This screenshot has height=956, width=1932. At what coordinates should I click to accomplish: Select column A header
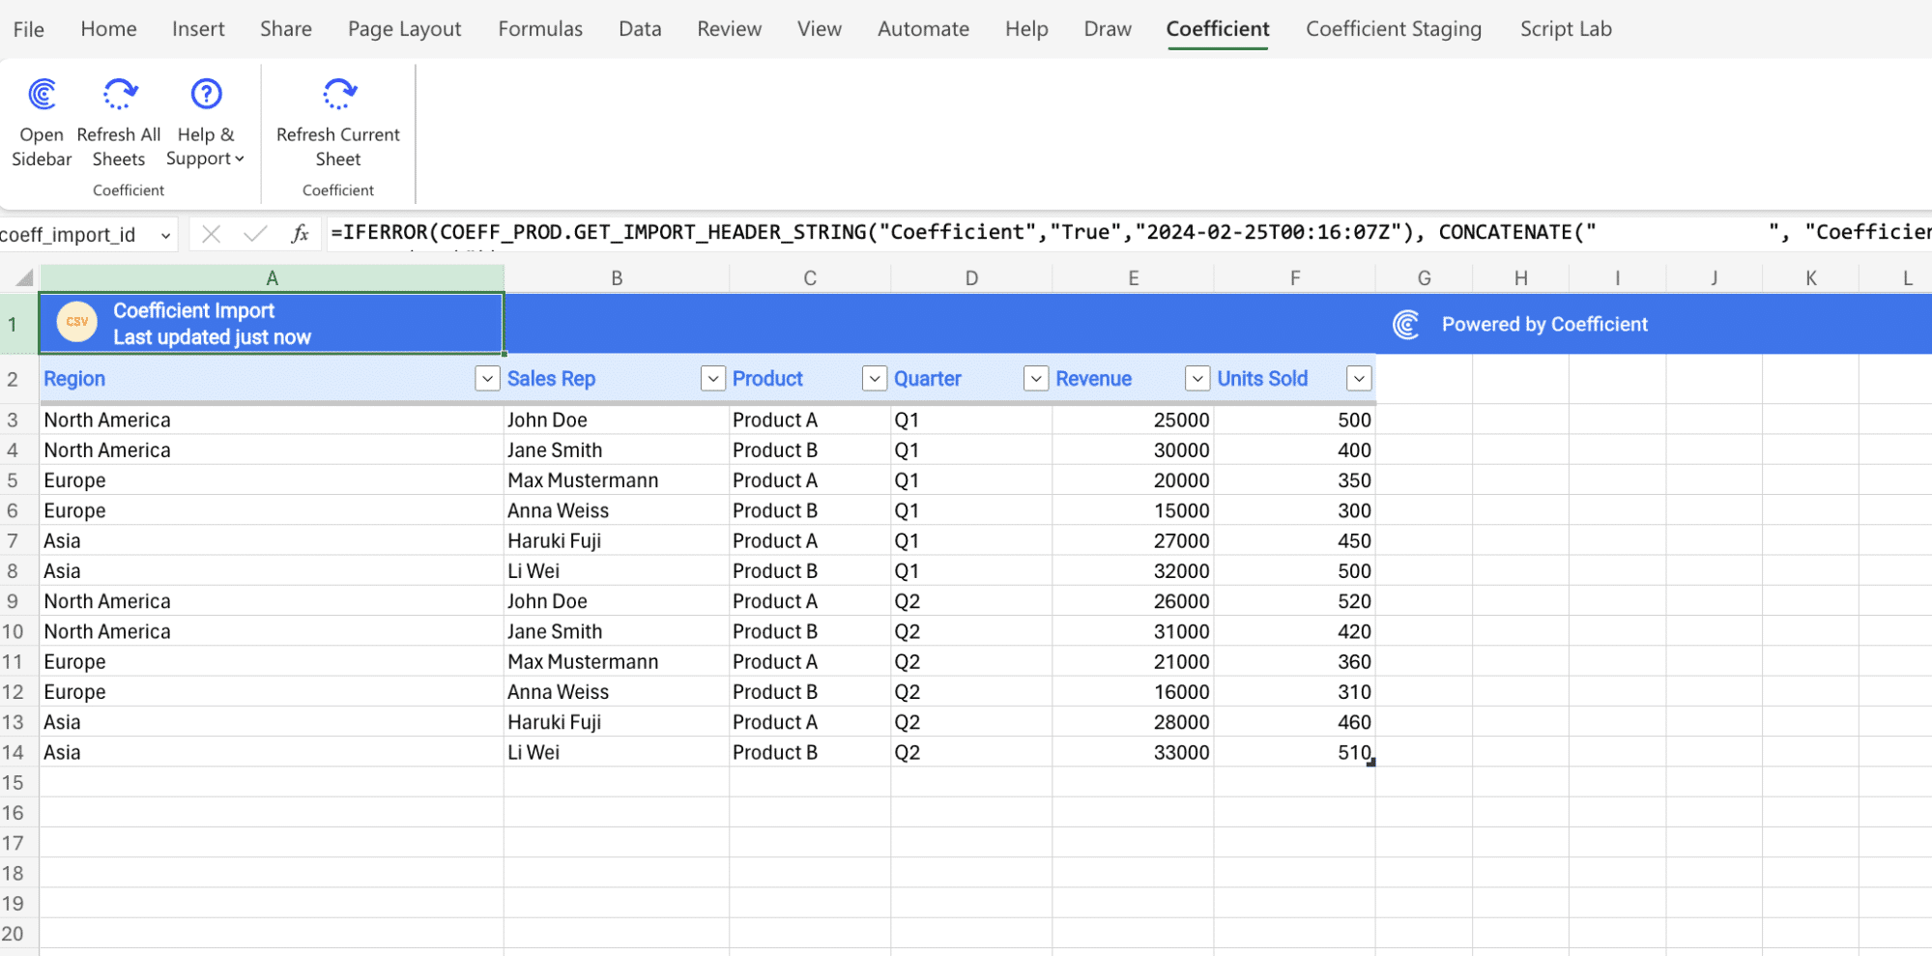point(272,278)
